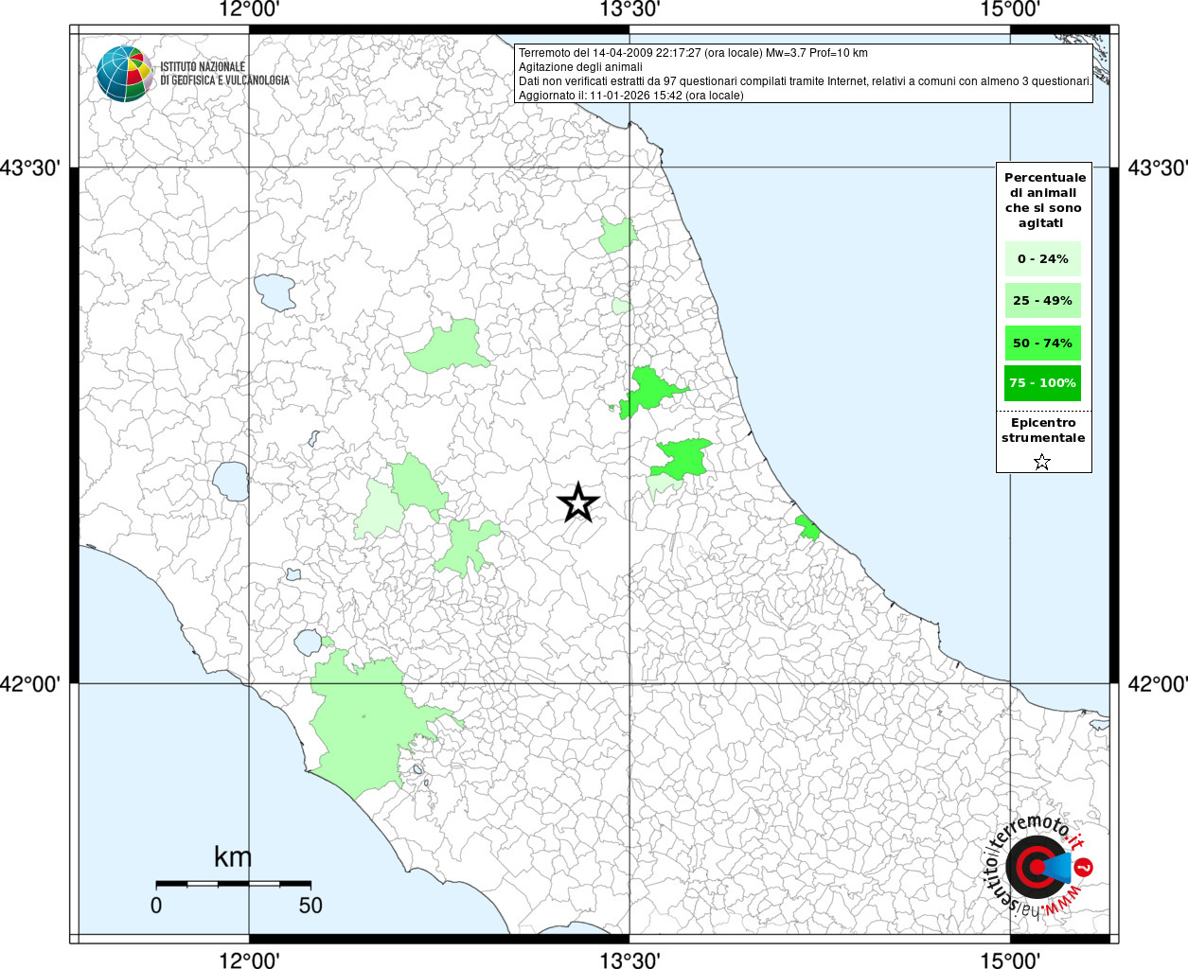Click the Epicentro strumentale legend label
Screen dimensions: 1188x969
tap(1043, 431)
